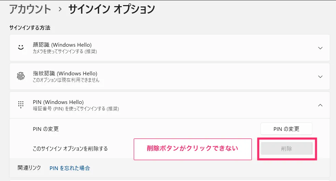Click the 関連リンク label
The image size is (336, 181).
pos(29,168)
